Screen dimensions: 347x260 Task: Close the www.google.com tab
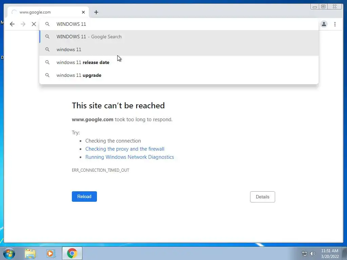pos(83,12)
